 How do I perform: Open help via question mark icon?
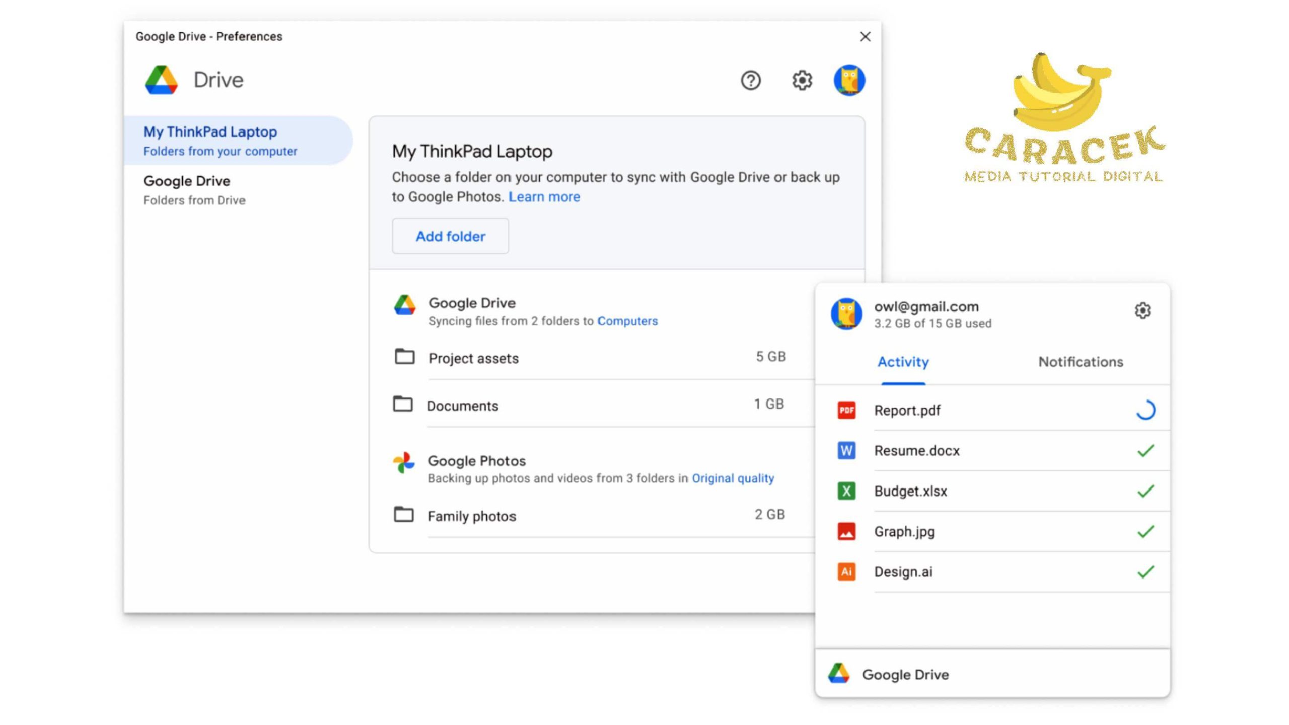point(750,81)
